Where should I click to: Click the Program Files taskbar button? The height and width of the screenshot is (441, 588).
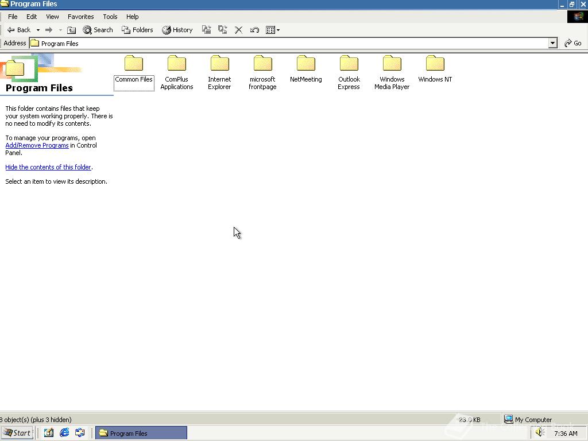point(141,433)
